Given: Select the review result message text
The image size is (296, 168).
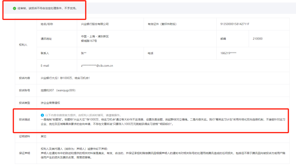Looking at the screenshot, I should click(47, 8).
